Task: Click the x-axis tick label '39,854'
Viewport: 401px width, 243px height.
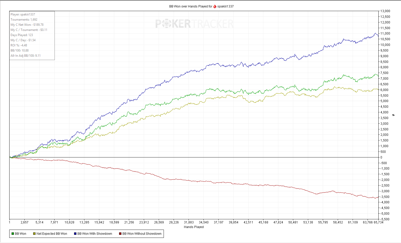Action: (234, 222)
